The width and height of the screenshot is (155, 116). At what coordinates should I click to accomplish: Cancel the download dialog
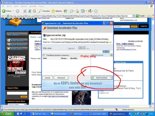47,78
